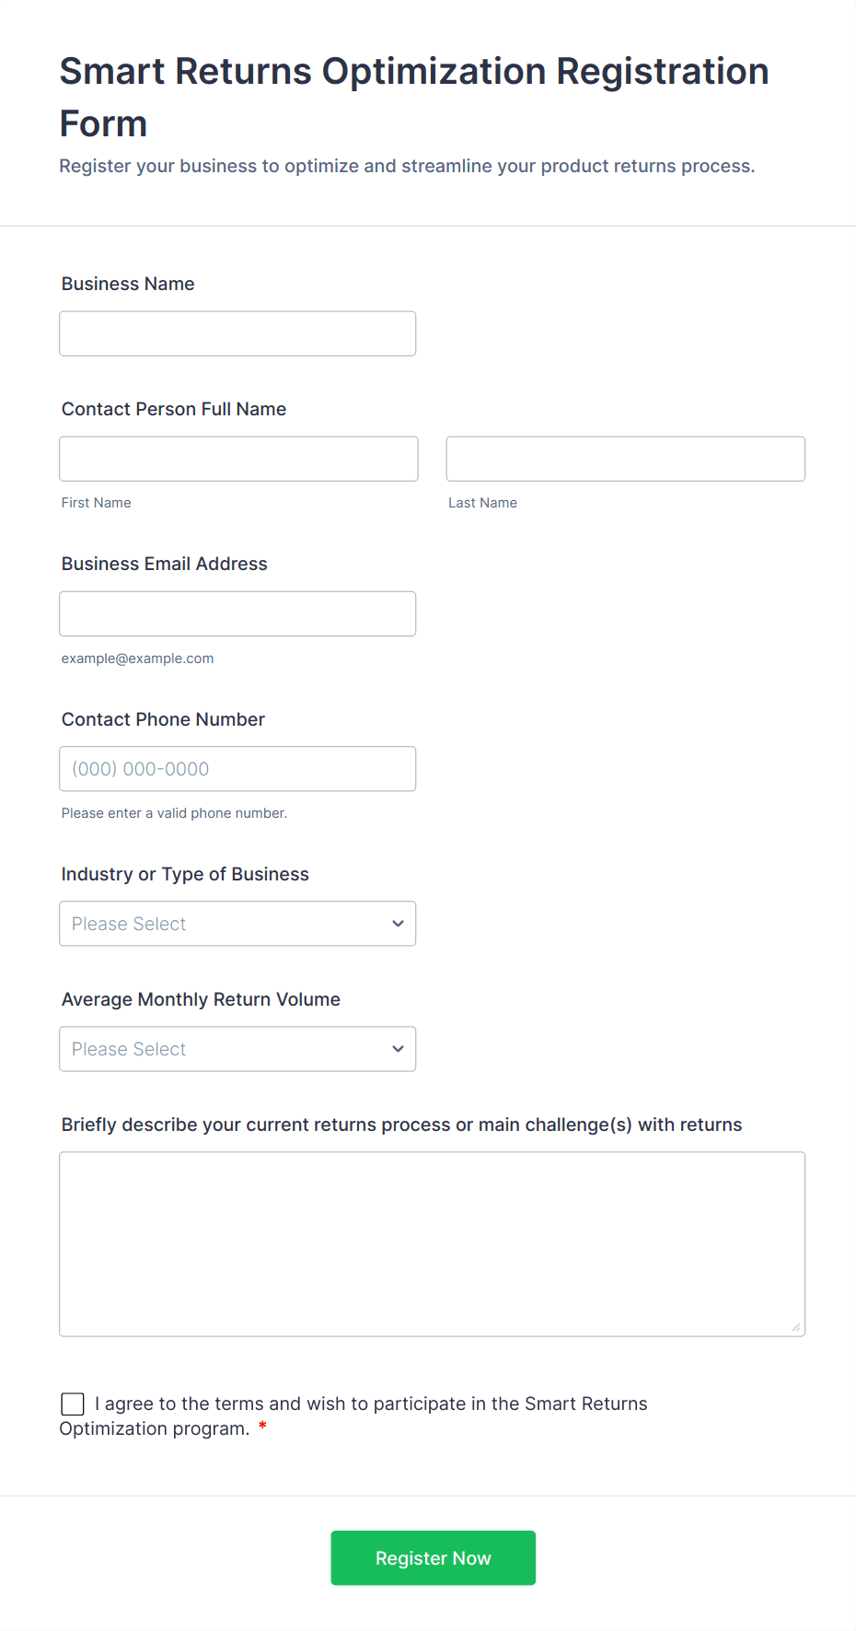
Task: Click into the Last Name text box
Action: (x=625, y=459)
